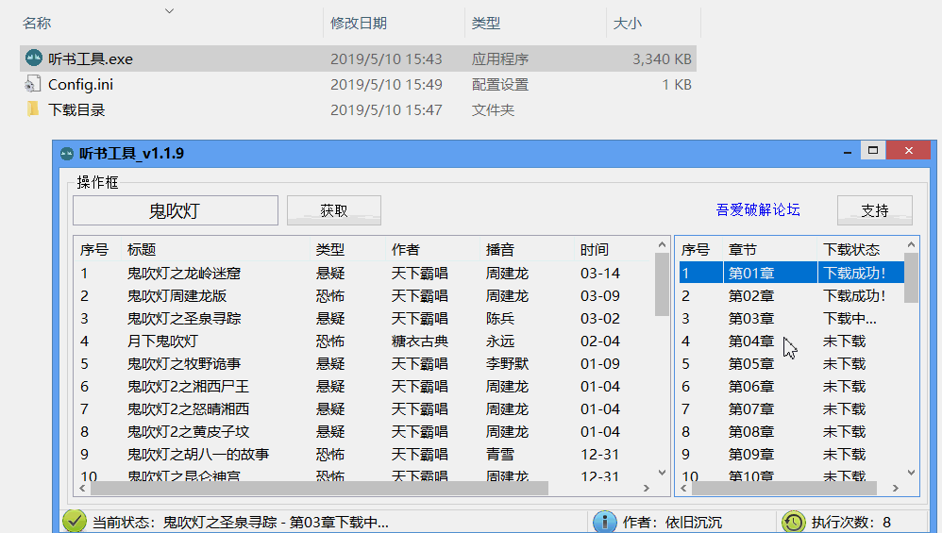The height and width of the screenshot is (533, 942).
Task: Click the 支持 button
Action: [875, 210]
